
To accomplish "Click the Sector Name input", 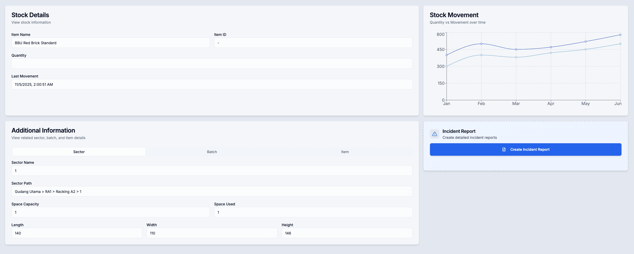I will tap(212, 171).
